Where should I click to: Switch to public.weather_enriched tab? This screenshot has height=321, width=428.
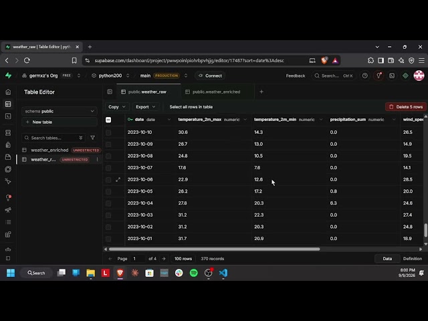[x=217, y=92]
